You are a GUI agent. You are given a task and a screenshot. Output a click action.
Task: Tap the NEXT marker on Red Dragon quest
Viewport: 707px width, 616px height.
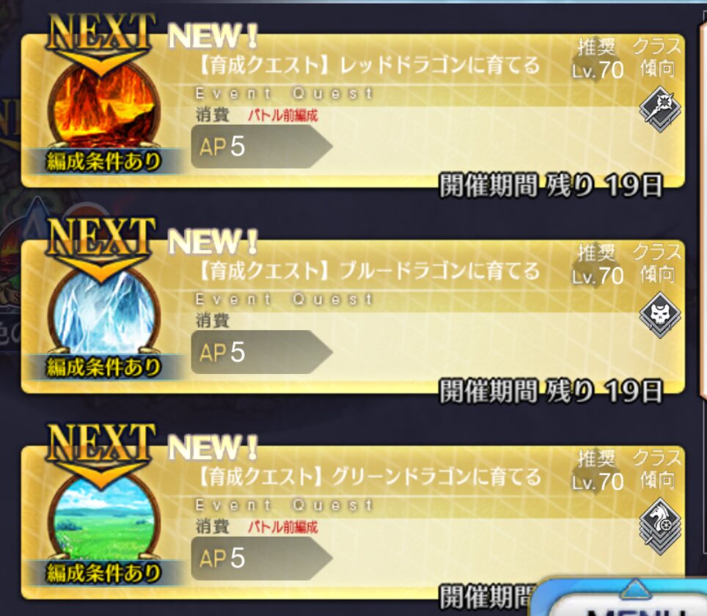[101, 42]
